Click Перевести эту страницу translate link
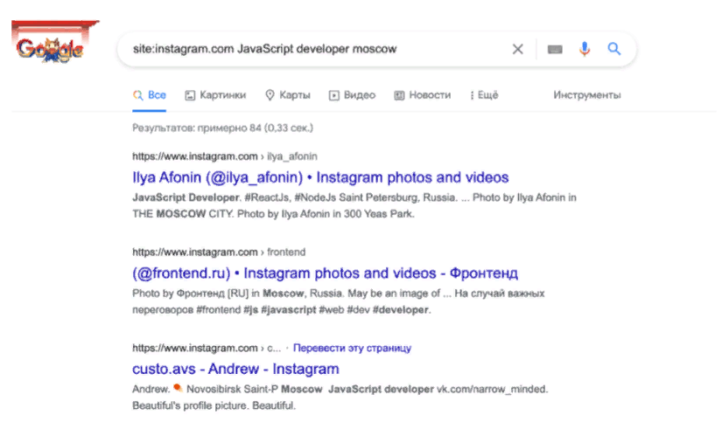Viewport: 722px width, 436px height. (352, 348)
